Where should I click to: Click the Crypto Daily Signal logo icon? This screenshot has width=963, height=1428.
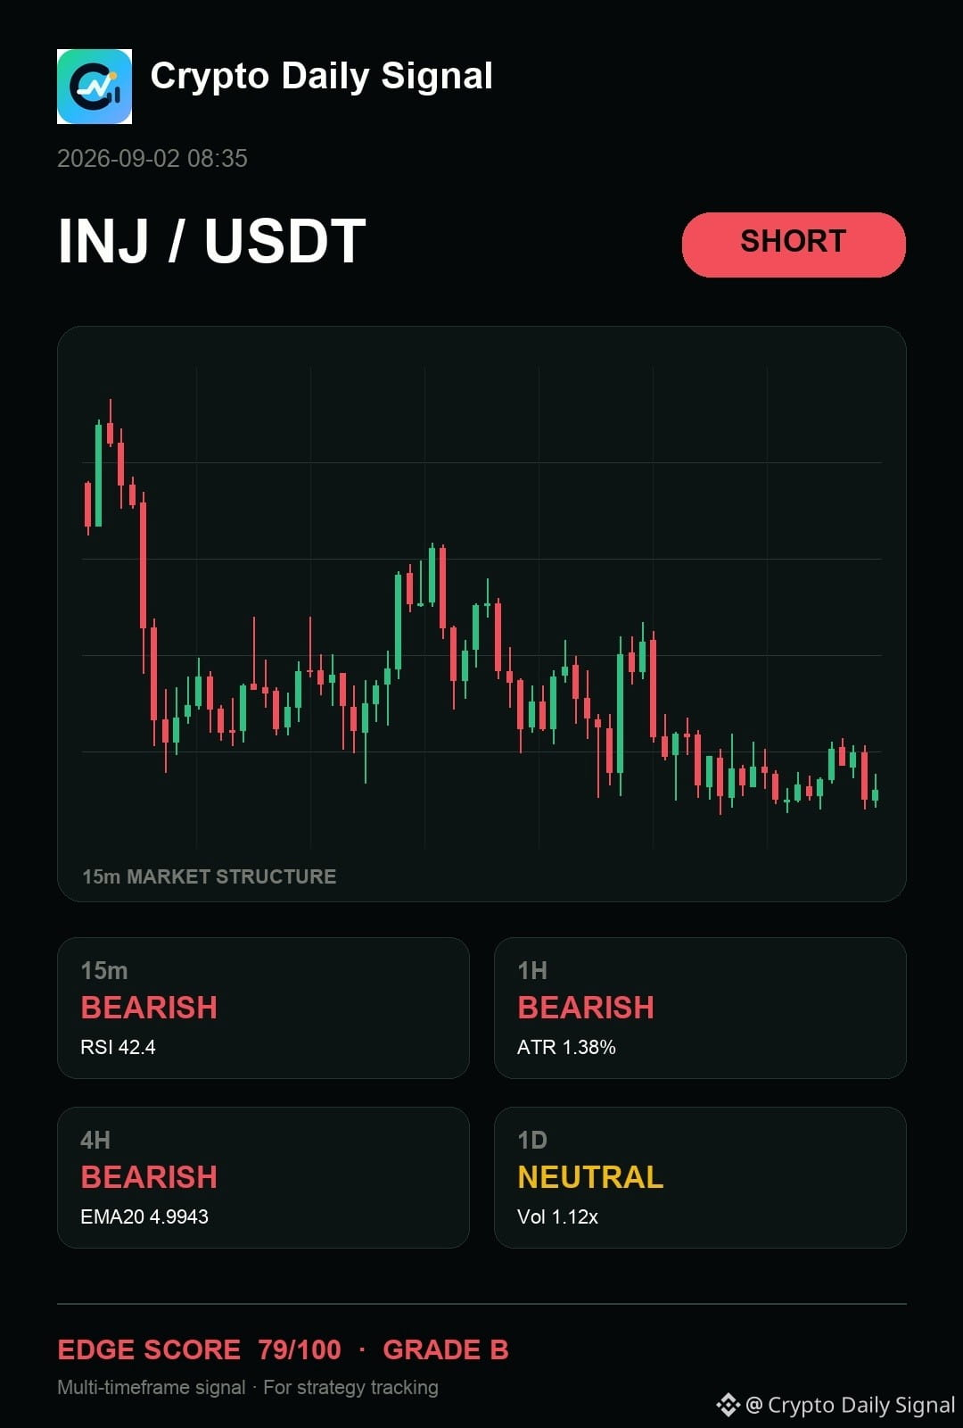tap(95, 87)
